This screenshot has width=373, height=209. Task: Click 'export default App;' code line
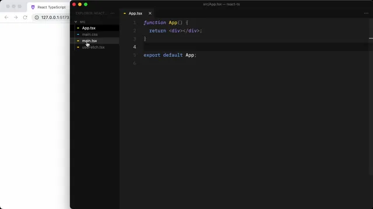(x=170, y=55)
